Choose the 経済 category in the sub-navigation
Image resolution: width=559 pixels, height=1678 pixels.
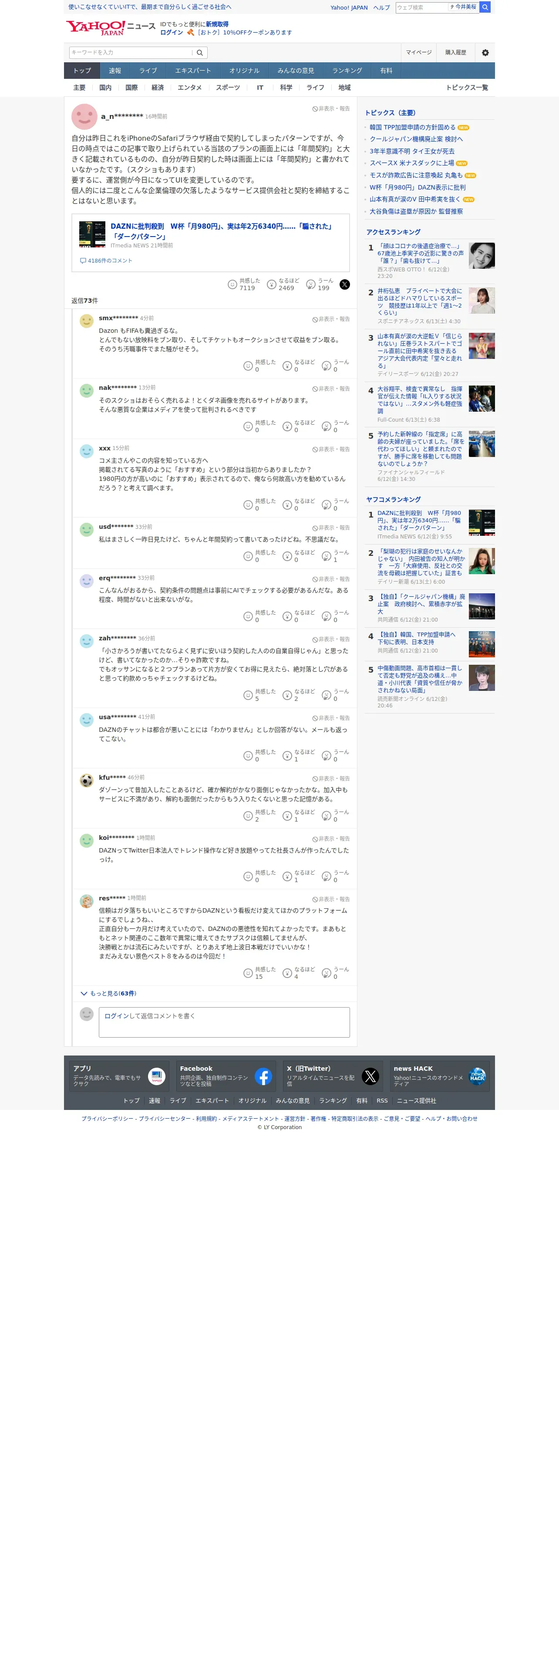click(158, 87)
